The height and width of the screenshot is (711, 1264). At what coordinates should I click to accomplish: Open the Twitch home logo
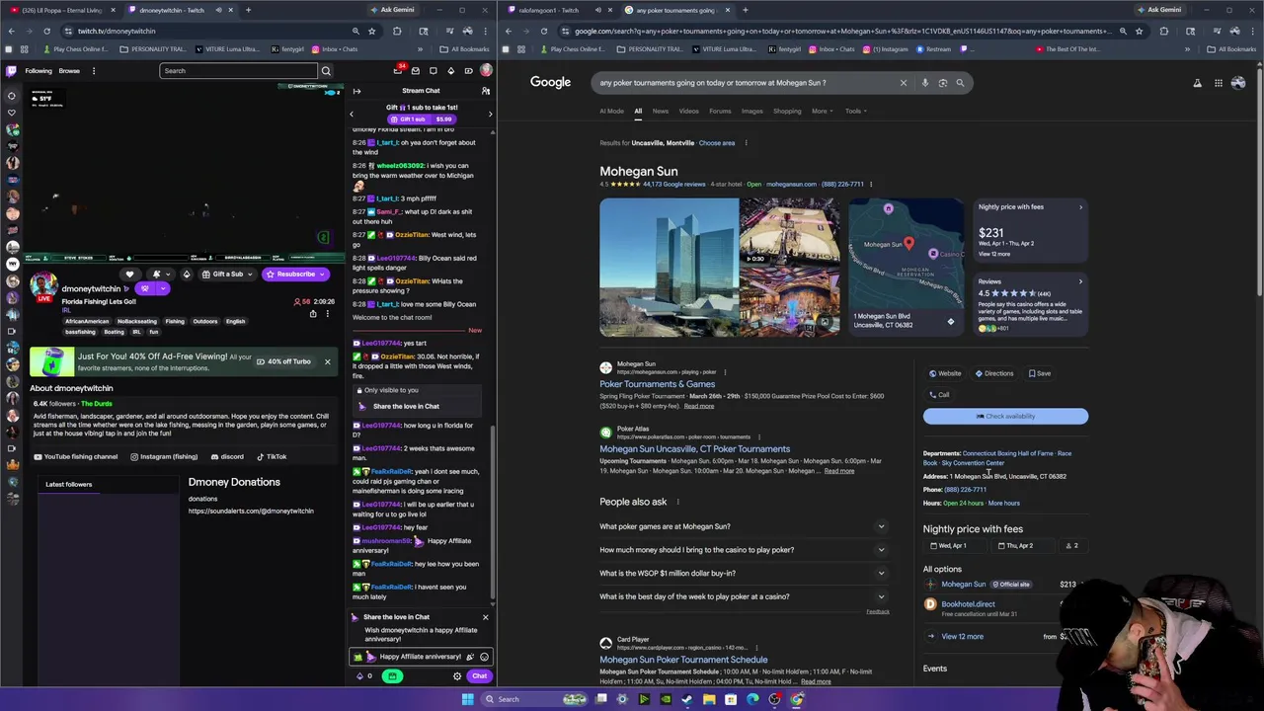(12, 71)
